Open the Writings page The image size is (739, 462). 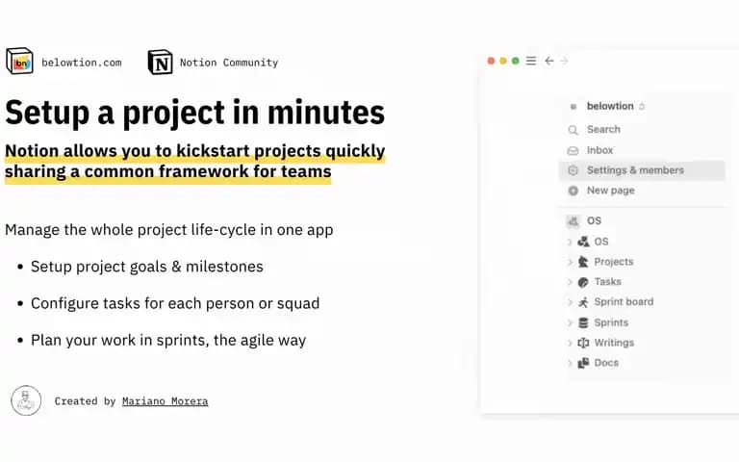click(x=614, y=343)
